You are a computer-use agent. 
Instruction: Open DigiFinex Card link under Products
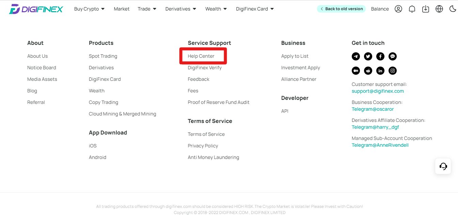point(105,79)
